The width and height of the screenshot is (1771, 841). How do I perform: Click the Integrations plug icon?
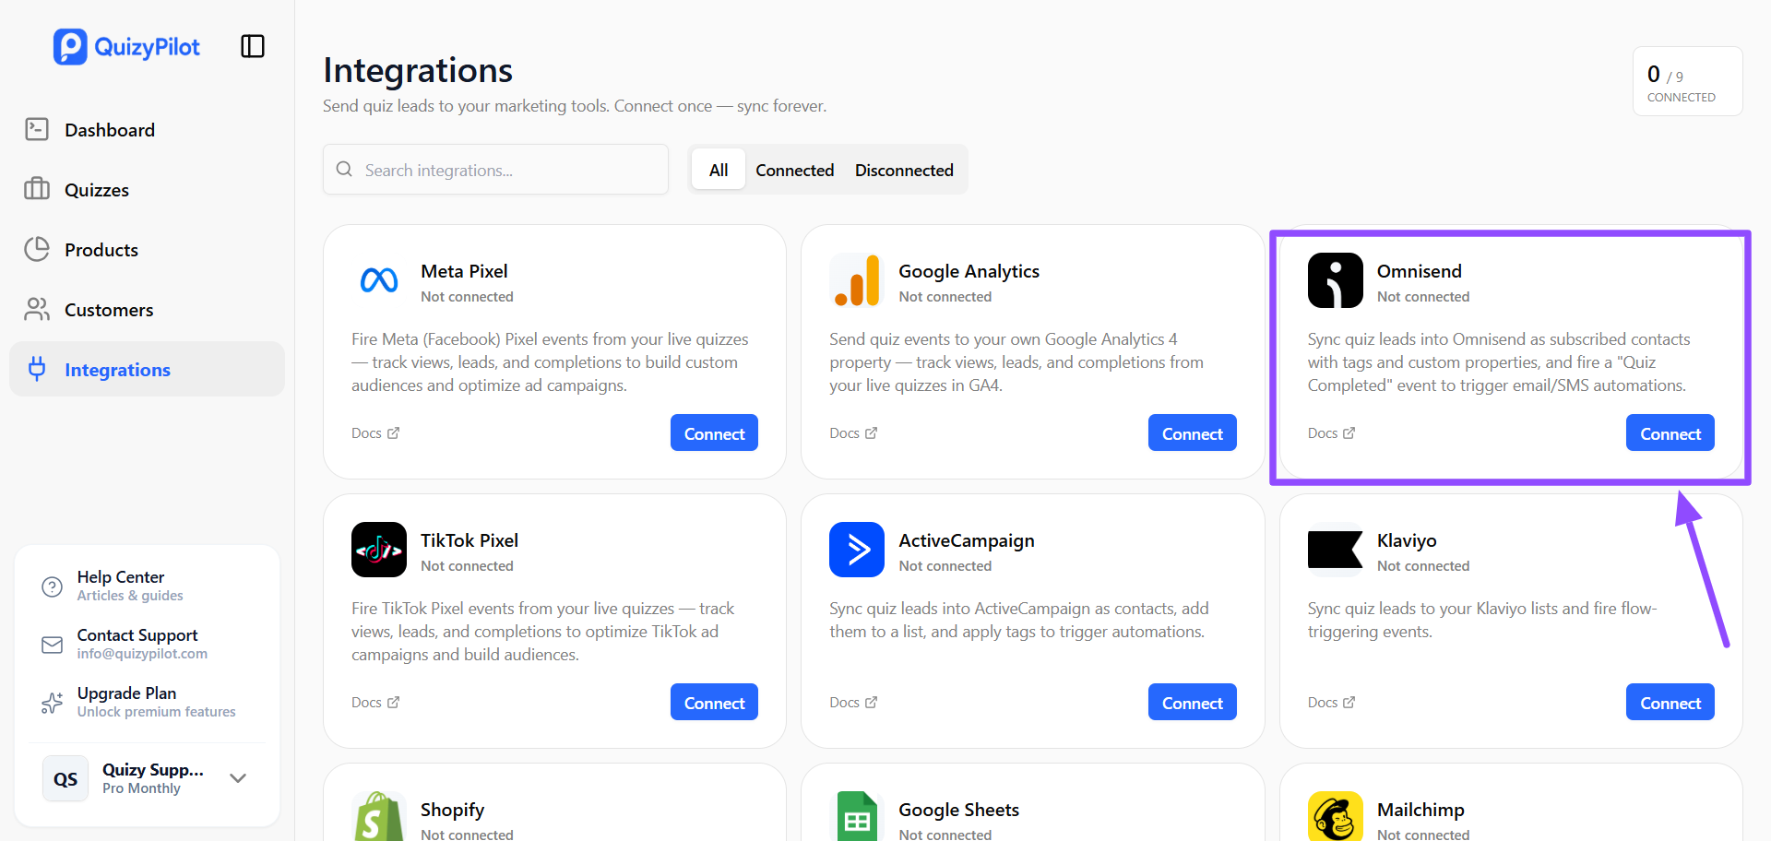[37, 369]
